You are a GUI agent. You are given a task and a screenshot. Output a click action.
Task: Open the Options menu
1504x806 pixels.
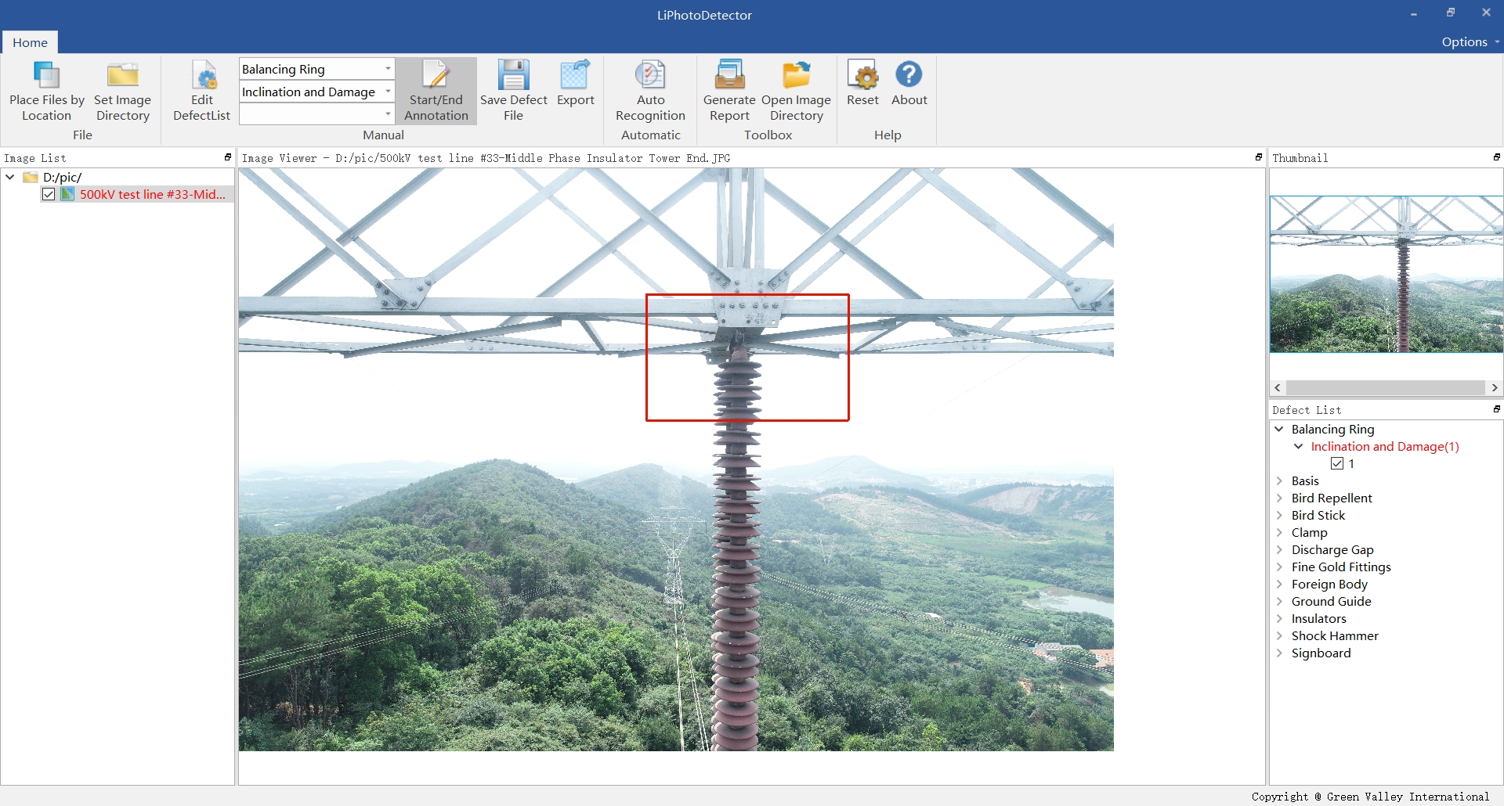click(1470, 41)
